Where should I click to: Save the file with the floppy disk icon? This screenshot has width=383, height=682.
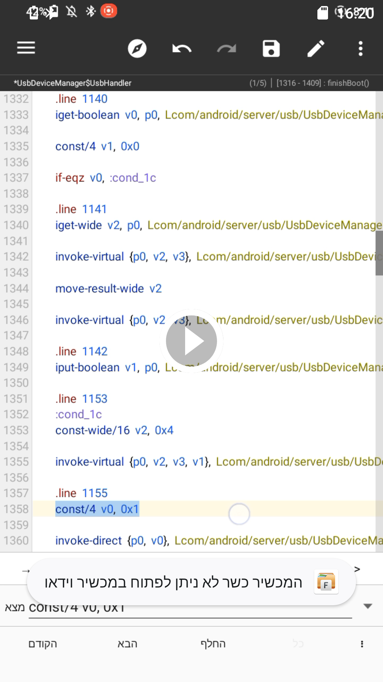point(271,48)
